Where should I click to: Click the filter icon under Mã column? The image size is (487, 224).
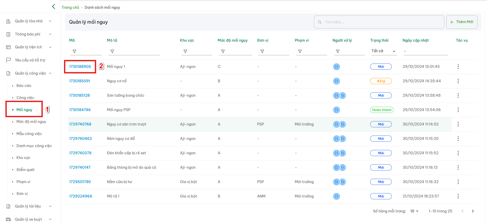[74, 51]
